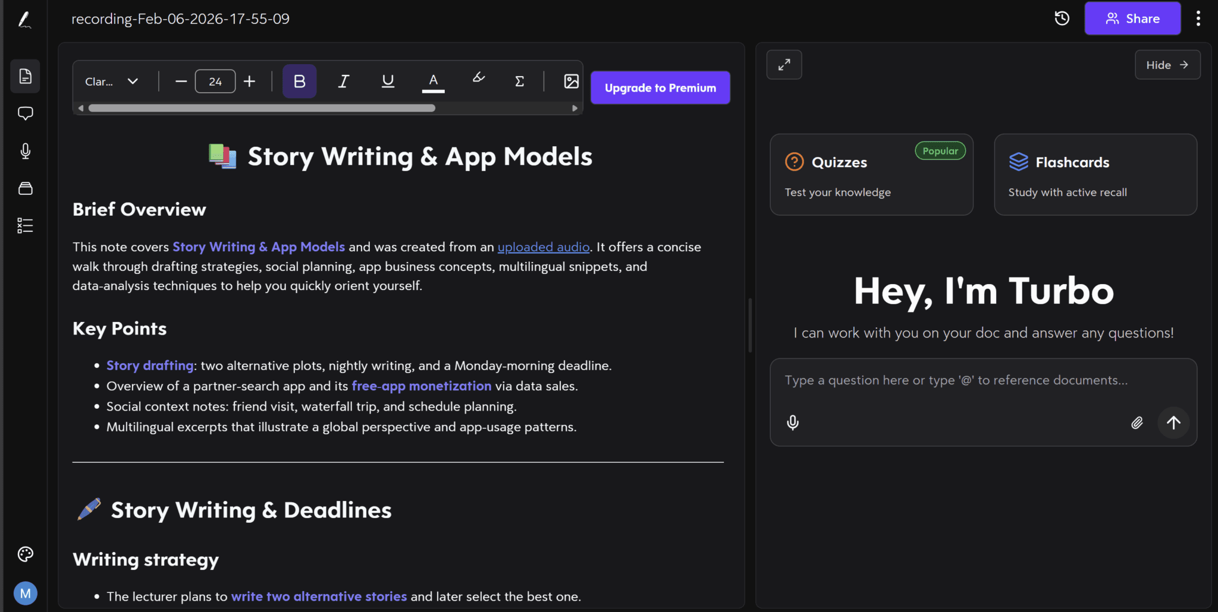The width and height of the screenshot is (1218, 612).
Task: Apply underline formatting
Action: coord(387,81)
